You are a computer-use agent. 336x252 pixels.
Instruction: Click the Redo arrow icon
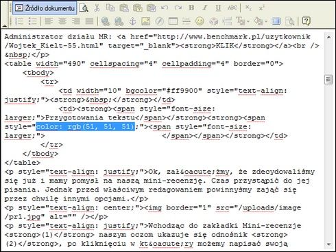[178, 8]
